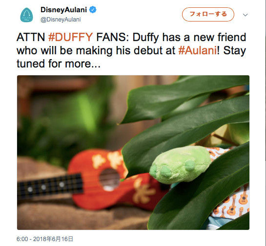266x246 pixels.
Task: Expand the tweet options chevron
Action: [245, 15]
